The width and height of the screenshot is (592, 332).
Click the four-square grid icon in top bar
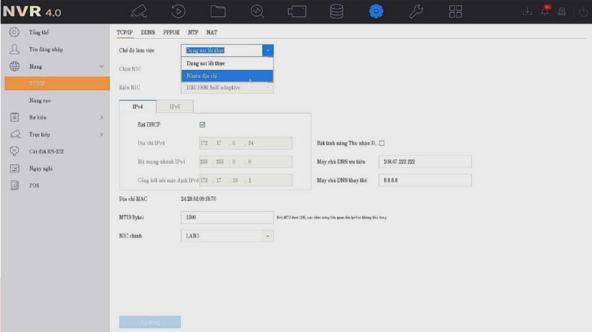pos(456,12)
